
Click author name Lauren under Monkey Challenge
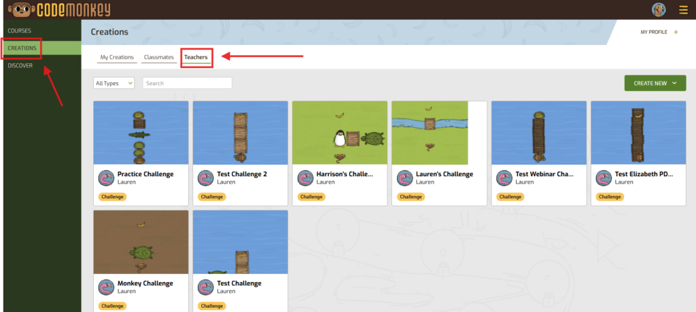click(x=126, y=291)
